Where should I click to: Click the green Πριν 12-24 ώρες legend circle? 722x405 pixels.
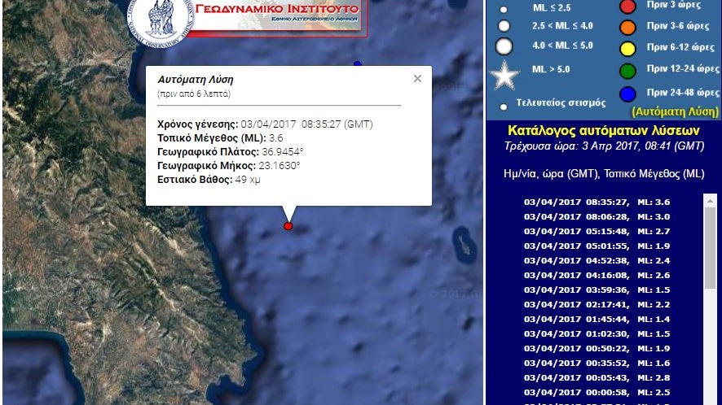coord(627,71)
